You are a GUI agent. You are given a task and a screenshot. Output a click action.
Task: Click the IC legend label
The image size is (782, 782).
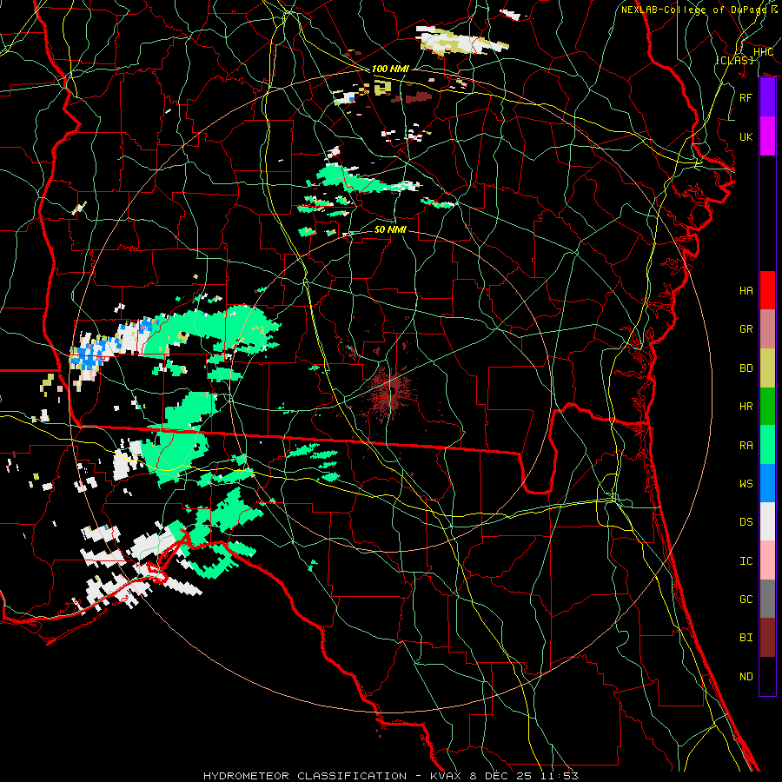coord(746,561)
